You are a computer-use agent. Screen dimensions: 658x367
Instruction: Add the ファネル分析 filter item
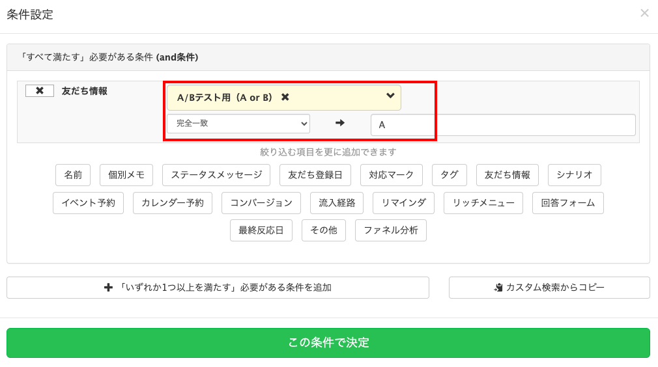[x=391, y=230]
